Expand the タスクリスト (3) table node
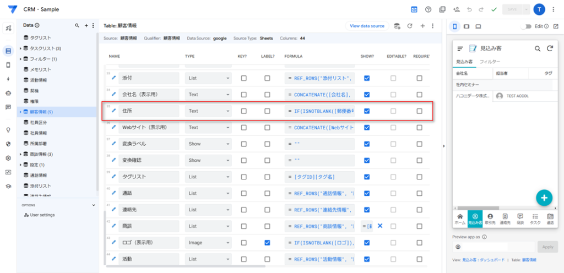 [20, 48]
